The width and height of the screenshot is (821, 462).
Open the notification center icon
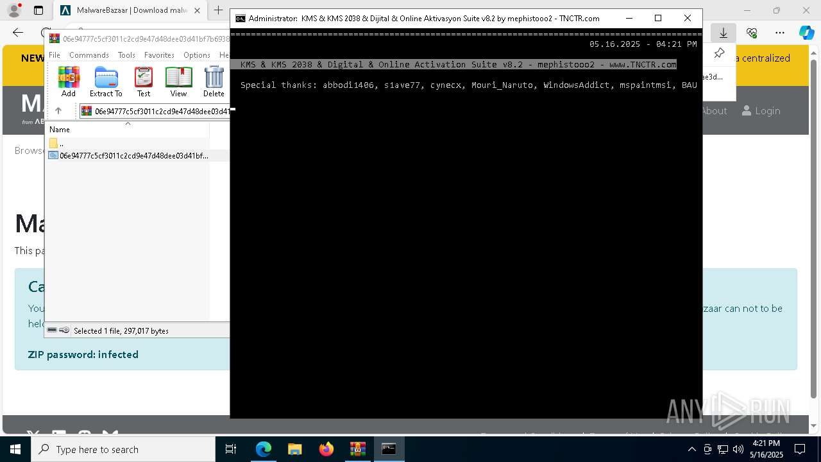[800, 449]
